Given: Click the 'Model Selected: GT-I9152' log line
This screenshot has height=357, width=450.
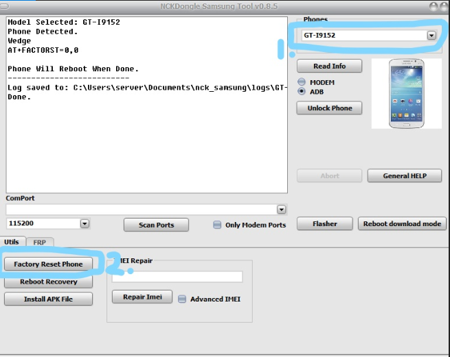Looking at the screenshot, I should click(x=64, y=22).
